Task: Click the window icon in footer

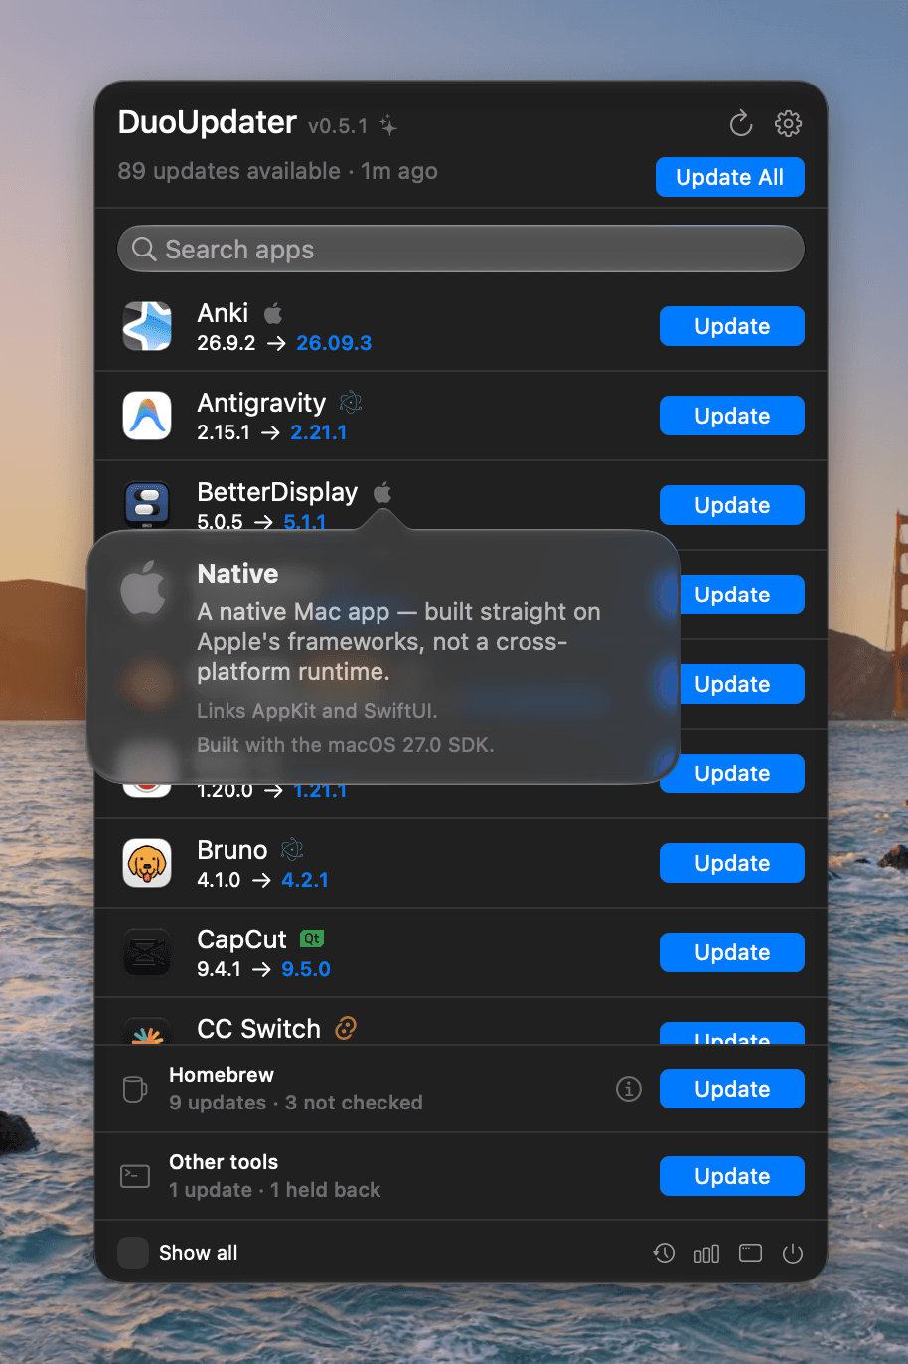Action: pos(750,1253)
